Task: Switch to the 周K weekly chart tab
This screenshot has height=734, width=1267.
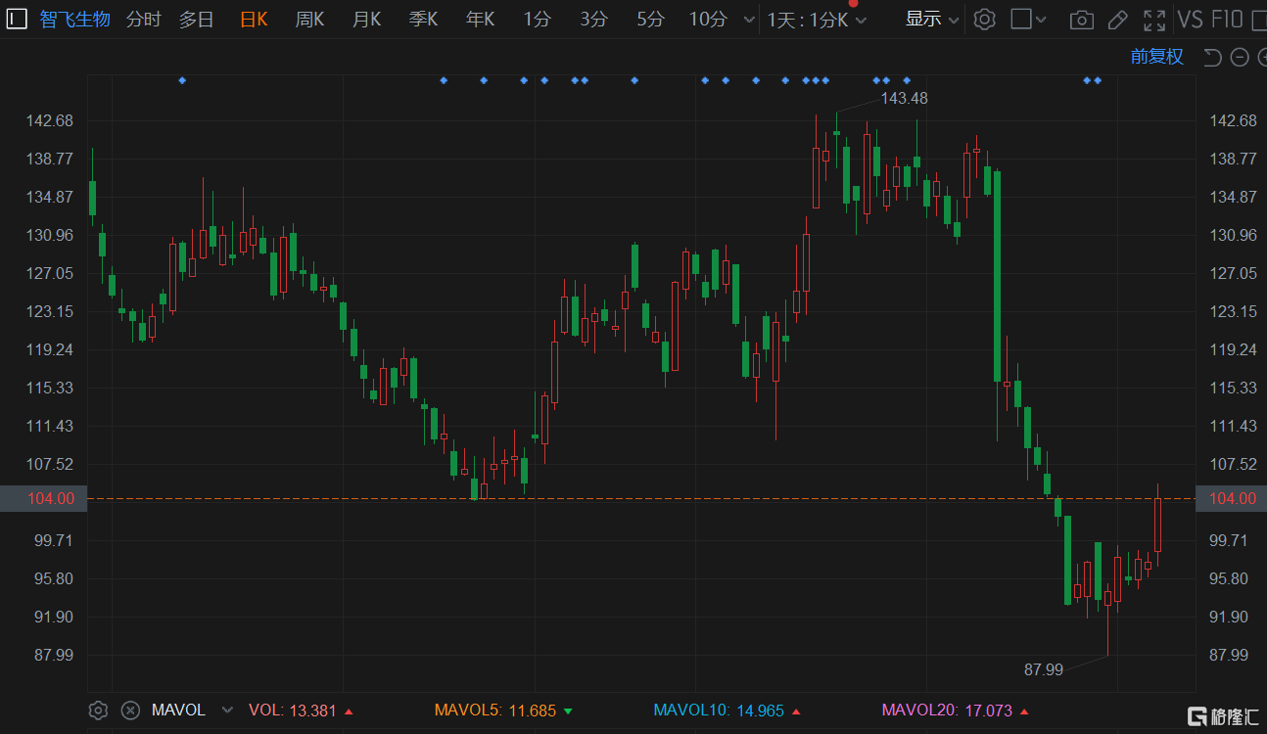Action: pyautogui.click(x=309, y=20)
